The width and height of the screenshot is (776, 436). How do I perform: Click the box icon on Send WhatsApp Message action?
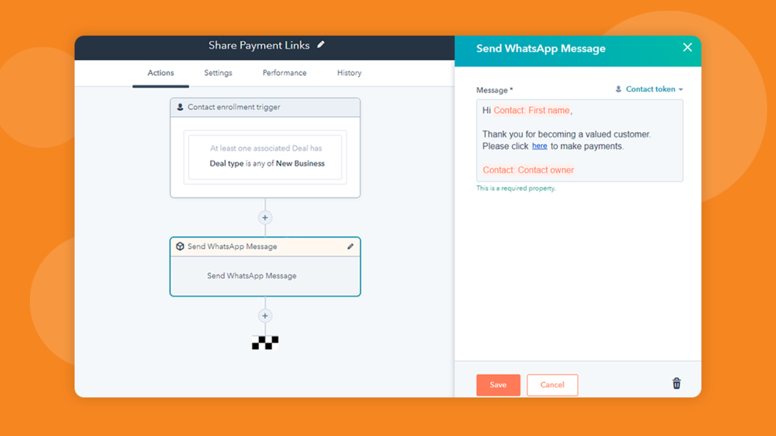(180, 246)
